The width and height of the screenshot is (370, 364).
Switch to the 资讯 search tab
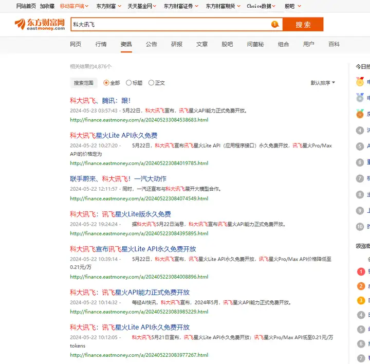[126, 44]
